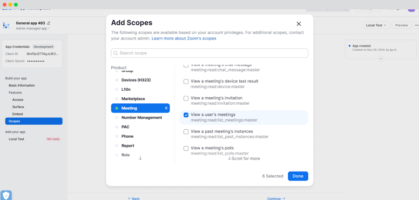
Task: Open Embed in sidebar
Action: pos(17,114)
